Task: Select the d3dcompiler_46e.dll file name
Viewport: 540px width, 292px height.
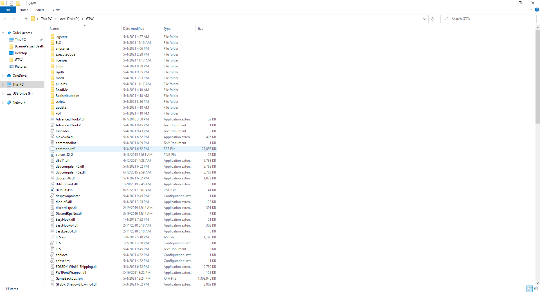Action: (x=71, y=172)
